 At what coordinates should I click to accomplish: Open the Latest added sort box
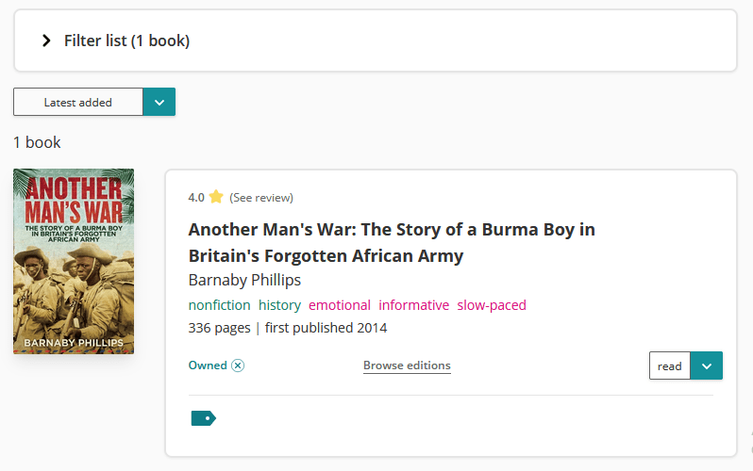pyautogui.click(x=77, y=102)
